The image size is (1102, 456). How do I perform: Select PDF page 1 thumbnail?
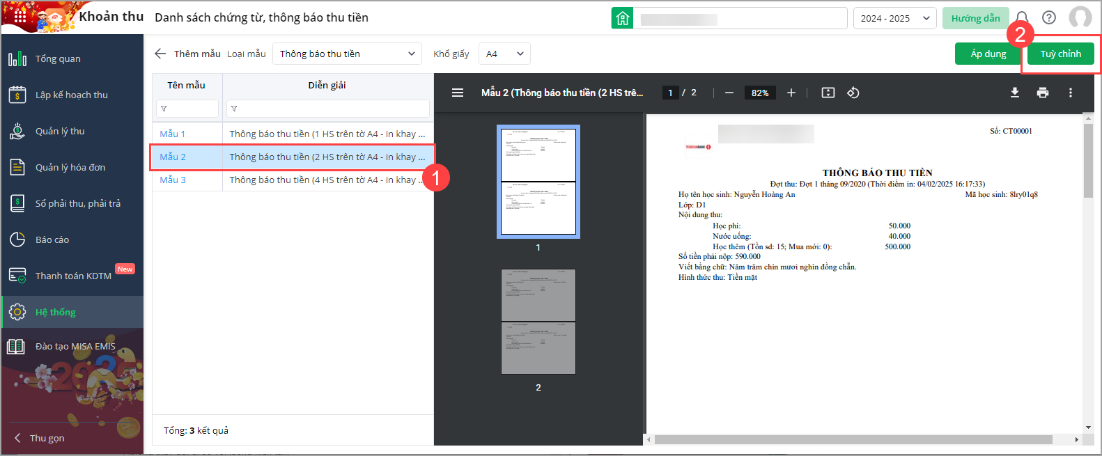(538, 182)
